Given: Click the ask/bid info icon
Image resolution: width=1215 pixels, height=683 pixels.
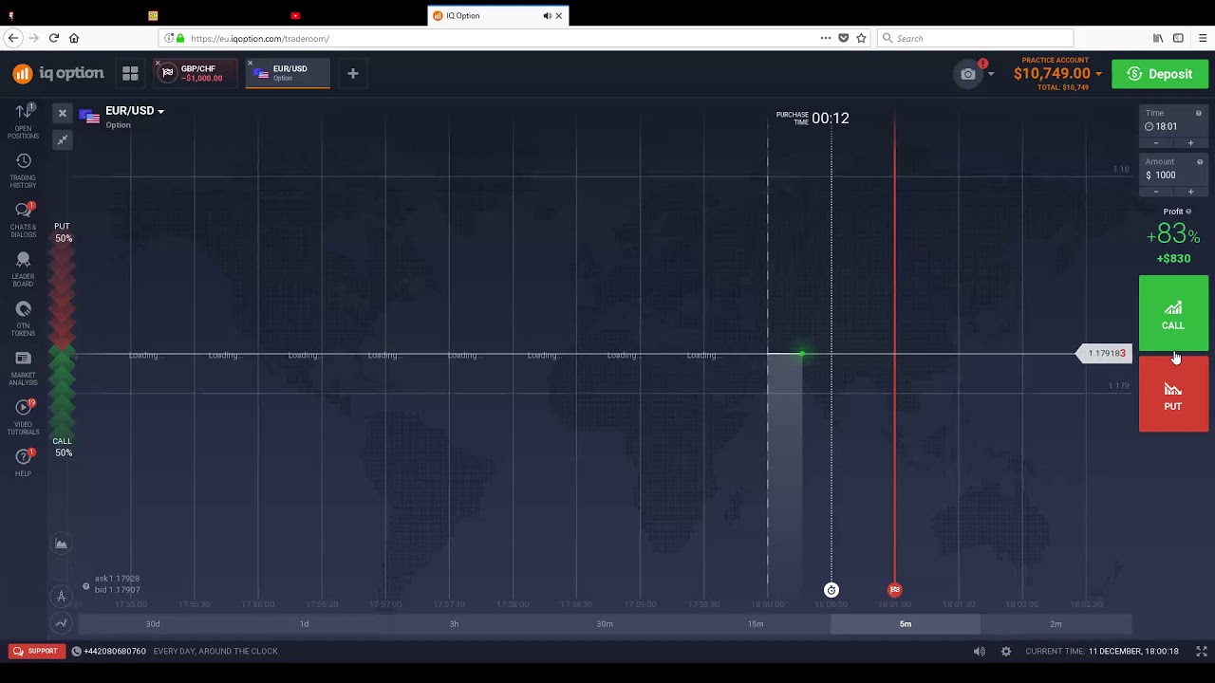Looking at the screenshot, I should pyautogui.click(x=85, y=586).
